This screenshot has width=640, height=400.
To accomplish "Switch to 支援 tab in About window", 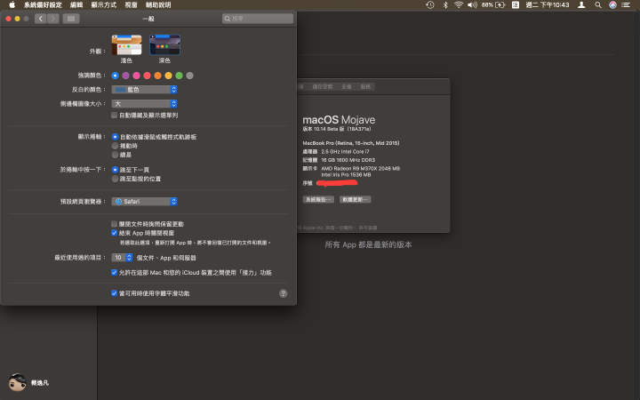I will tap(347, 87).
